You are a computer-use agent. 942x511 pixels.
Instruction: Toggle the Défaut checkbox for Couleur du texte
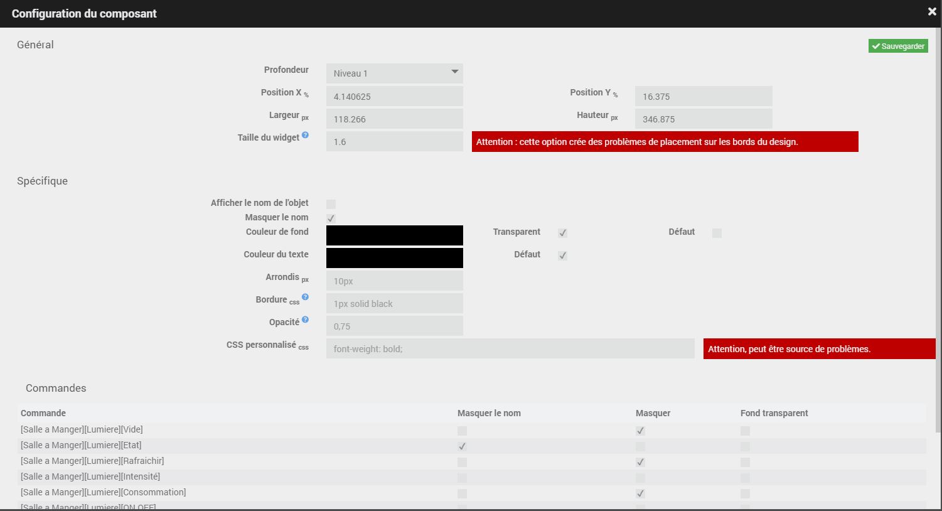pyautogui.click(x=562, y=255)
